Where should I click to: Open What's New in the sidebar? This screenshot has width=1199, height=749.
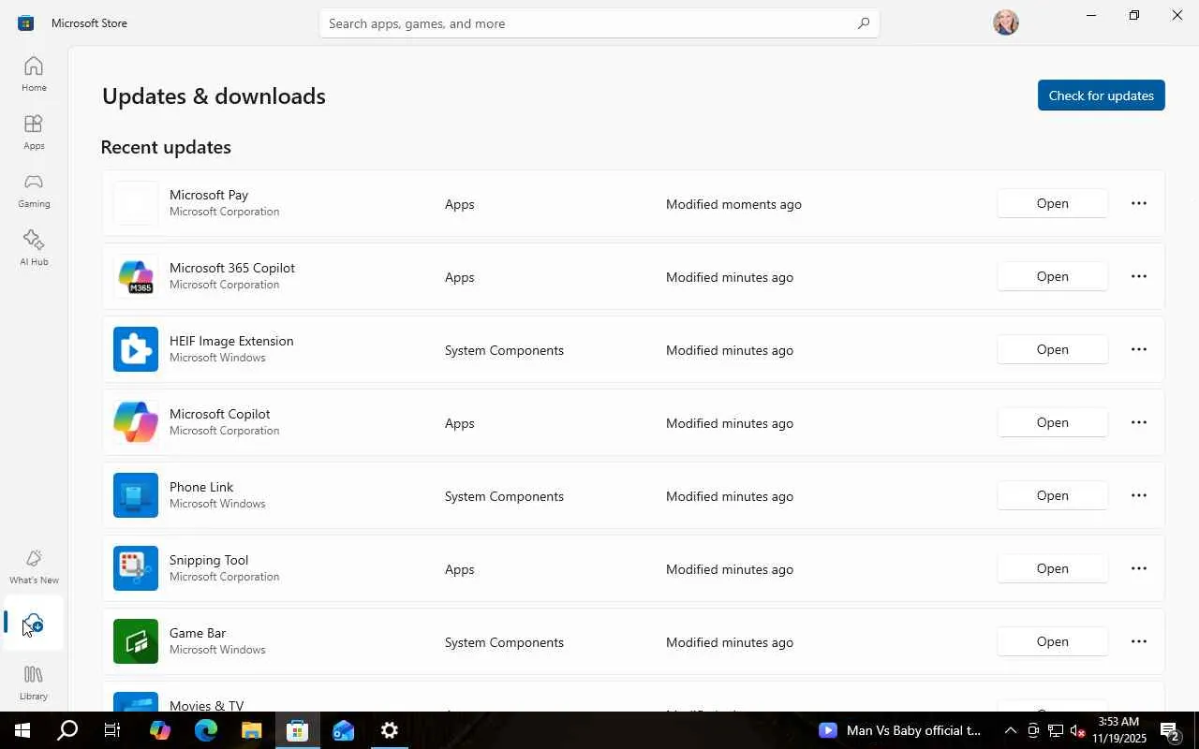coord(34,566)
